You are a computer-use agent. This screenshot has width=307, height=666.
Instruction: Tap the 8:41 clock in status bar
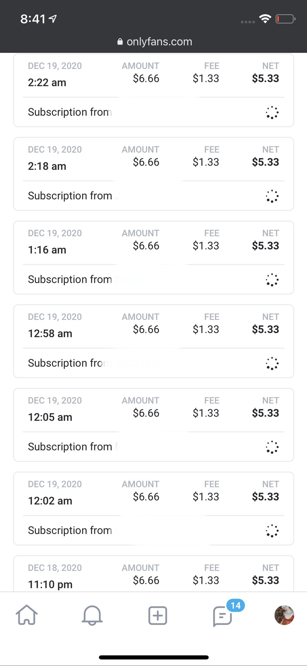pyautogui.click(x=33, y=19)
